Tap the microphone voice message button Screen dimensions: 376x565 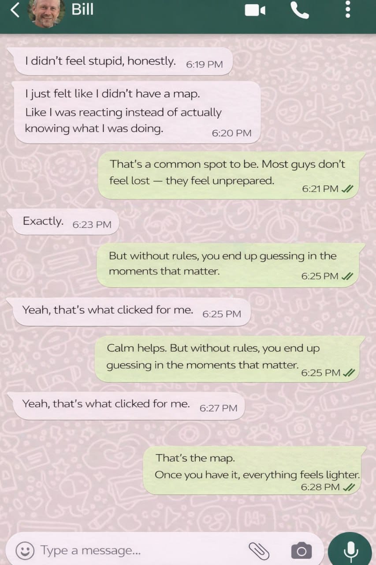pos(350,550)
